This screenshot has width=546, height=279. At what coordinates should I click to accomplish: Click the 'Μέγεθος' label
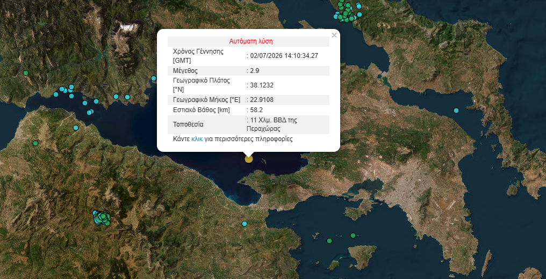(x=185, y=71)
